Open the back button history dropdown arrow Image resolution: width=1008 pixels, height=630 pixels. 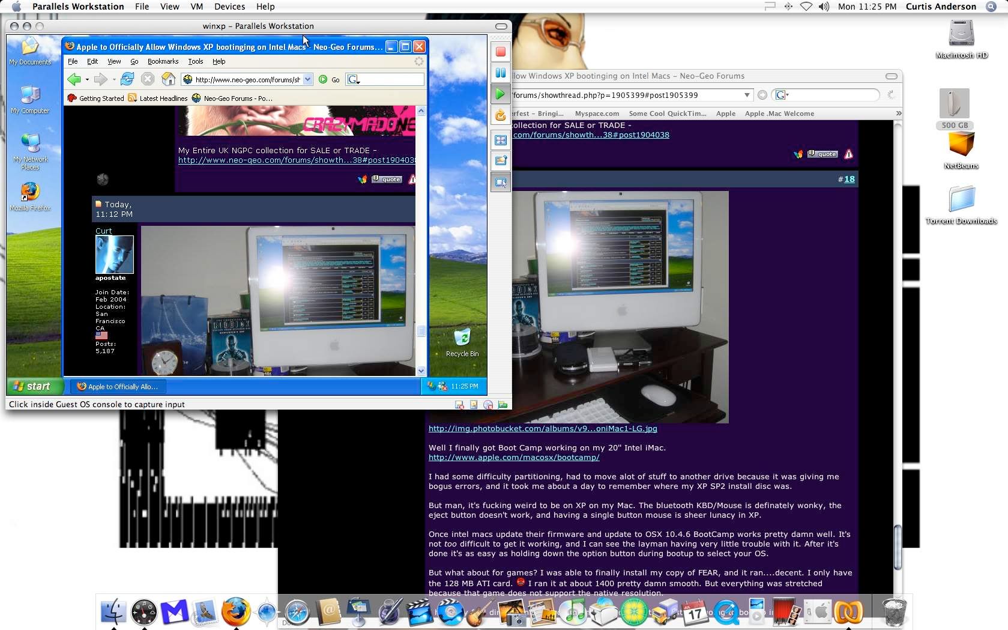click(87, 79)
